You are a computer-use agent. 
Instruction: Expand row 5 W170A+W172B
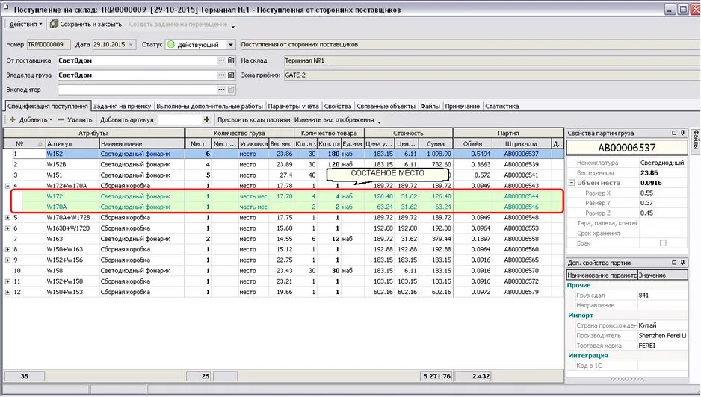7,217
